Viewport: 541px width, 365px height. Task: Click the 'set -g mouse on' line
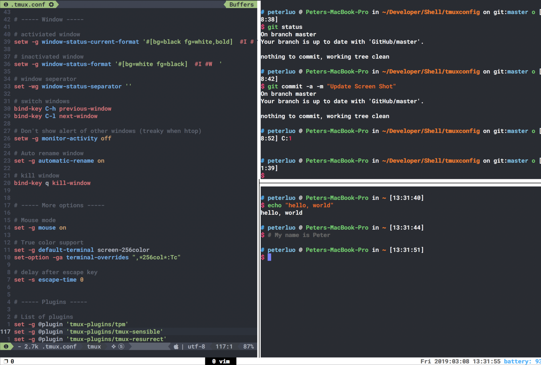click(x=40, y=228)
